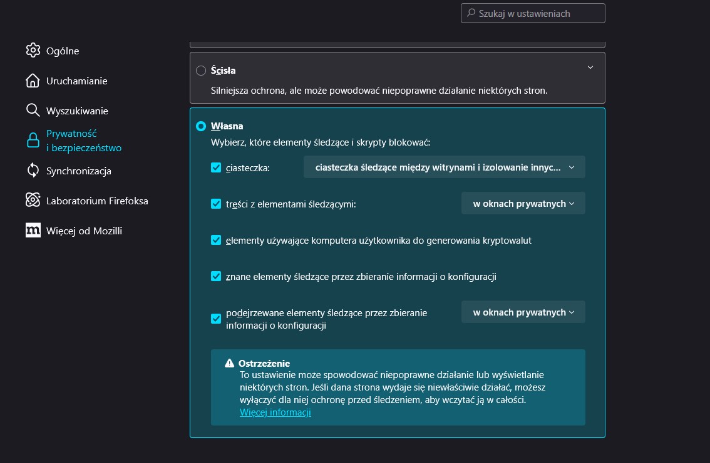Screen dimensions: 710x463
Task: Uncheck the ciasteczka checkbox
Action: click(x=216, y=167)
